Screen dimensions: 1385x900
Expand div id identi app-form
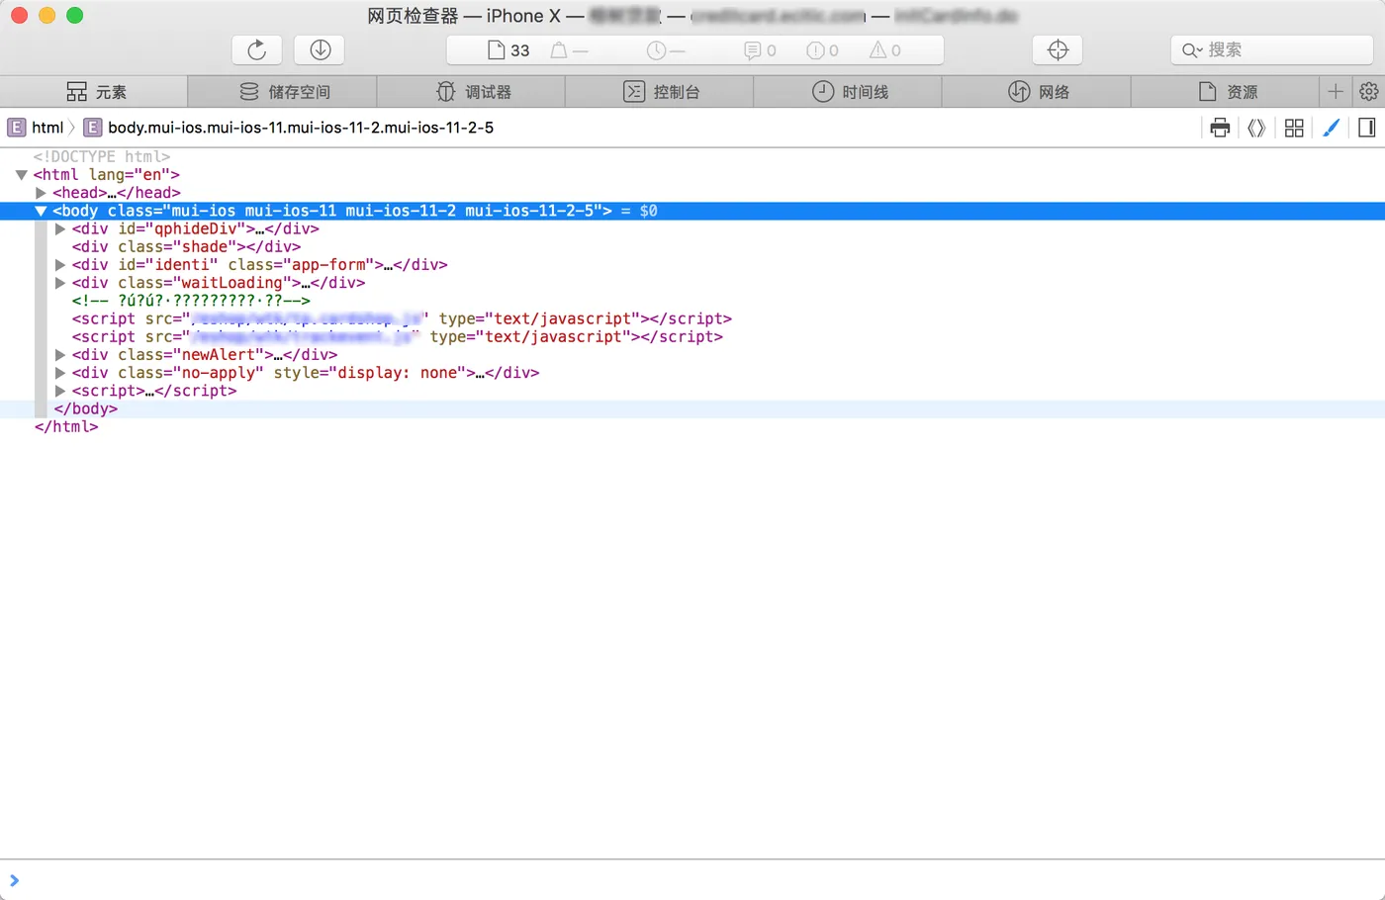pyautogui.click(x=59, y=265)
